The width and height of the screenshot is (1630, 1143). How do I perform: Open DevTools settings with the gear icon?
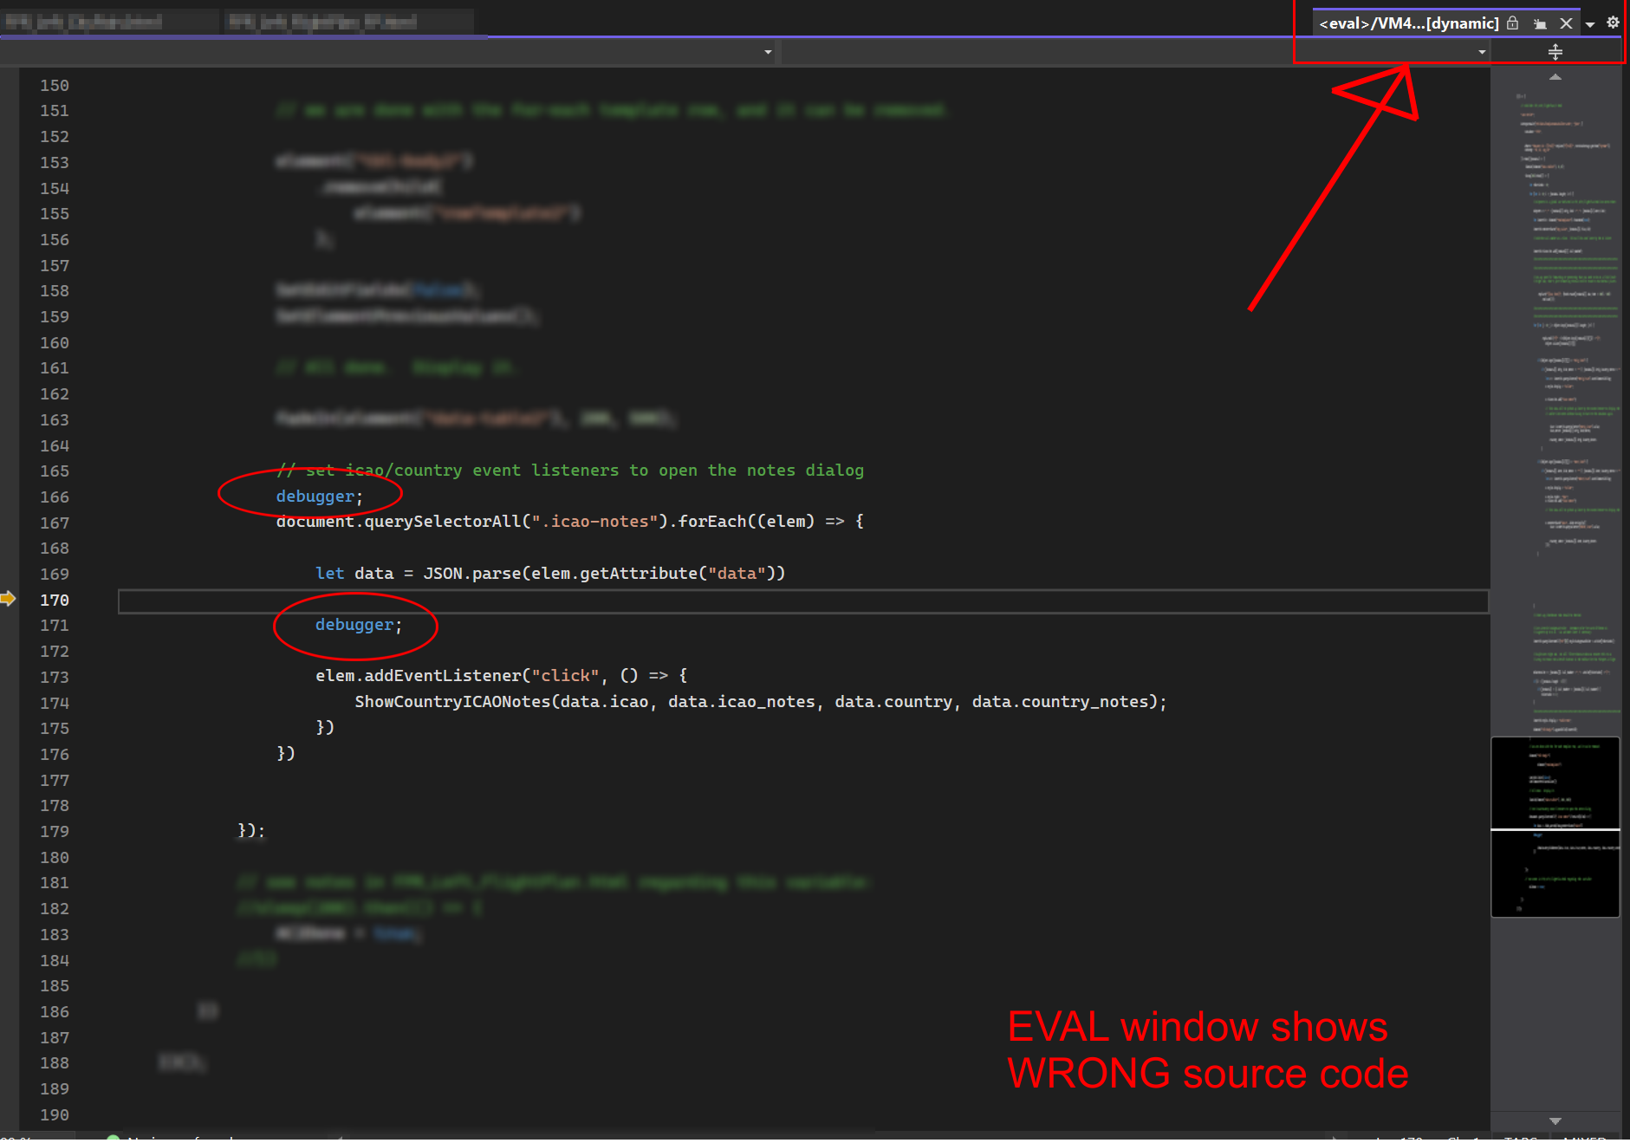(x=1613, y=23)
